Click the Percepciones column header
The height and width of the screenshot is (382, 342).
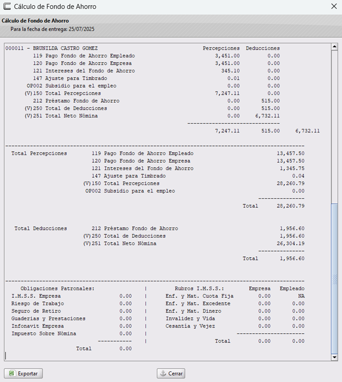(221, 48)
